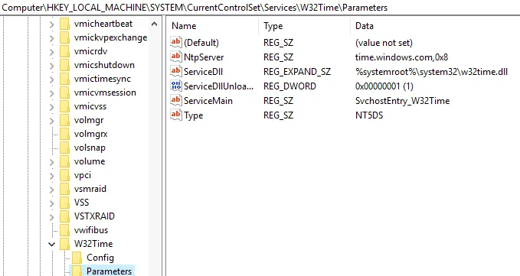Expand the vmicshutdown key
This screenshot has width=520, height=276.
coord(52,66)
